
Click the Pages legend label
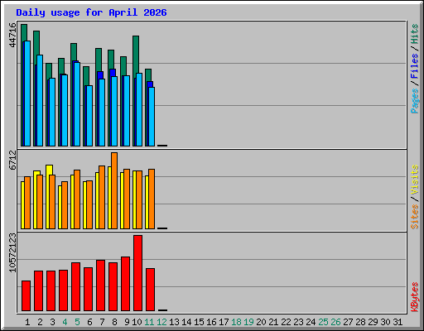pyautogui.click(x=414, y=101)
